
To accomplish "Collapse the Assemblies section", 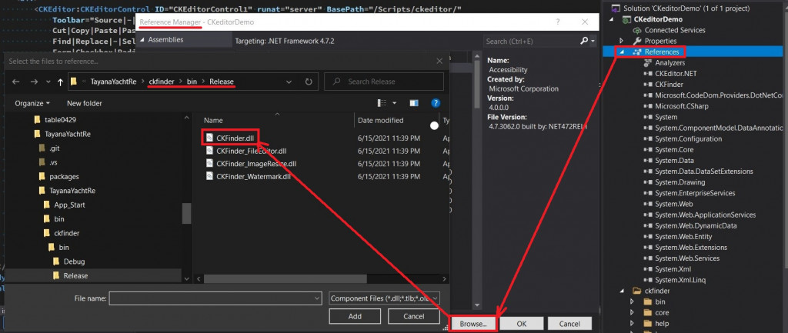I will click(x=142, y=40).
